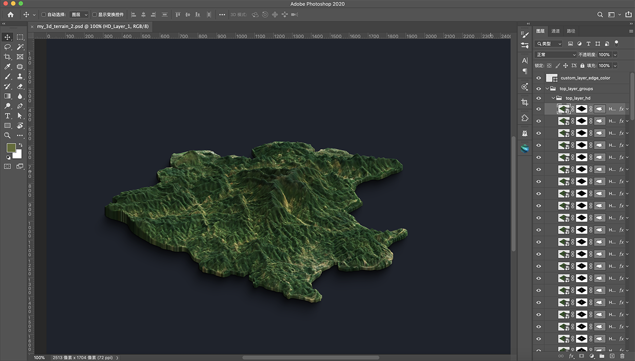Click the search icon in options bar
The image size is (635, 361).
pos(600,15)
